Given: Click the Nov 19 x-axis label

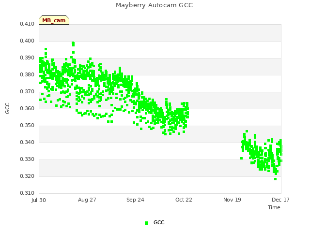Looking at the screenshot, I should (x=232, y=200).
